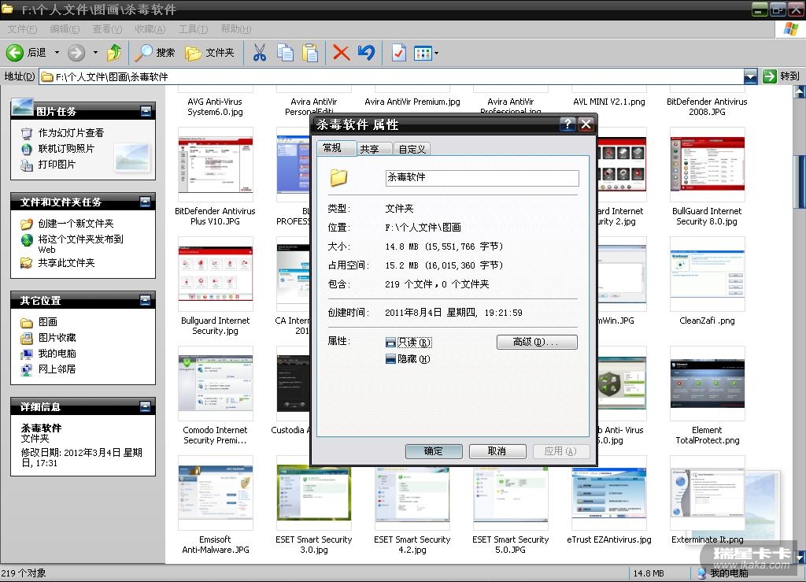Viewport: 806px width, 582px height.
Task: Click the address bar path field
Action: point(392,76)
